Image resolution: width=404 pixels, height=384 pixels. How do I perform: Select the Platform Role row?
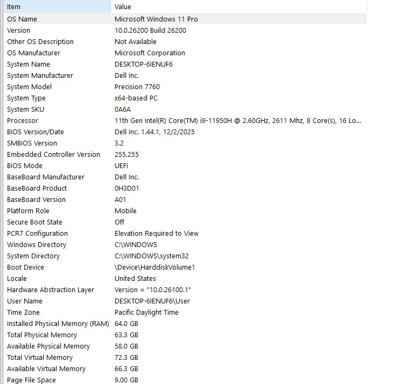[186, 211]
